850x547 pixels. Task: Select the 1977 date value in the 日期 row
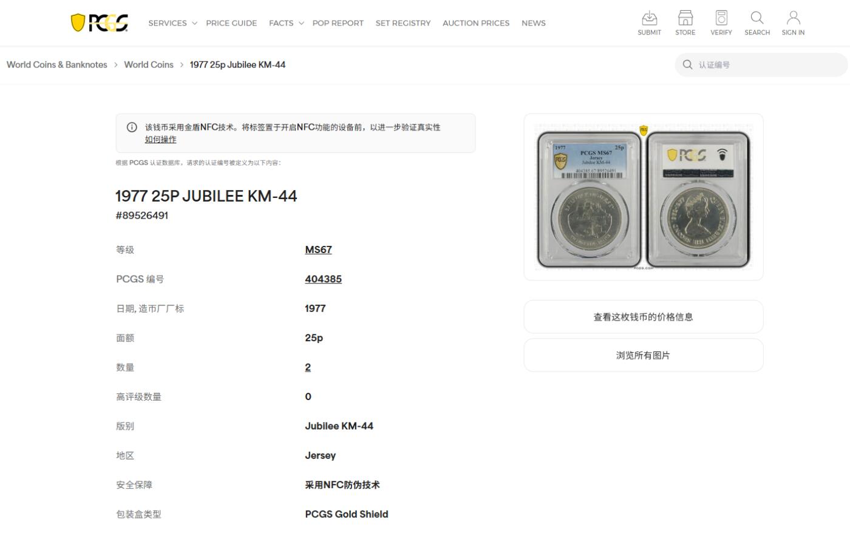tap(315, 308)
